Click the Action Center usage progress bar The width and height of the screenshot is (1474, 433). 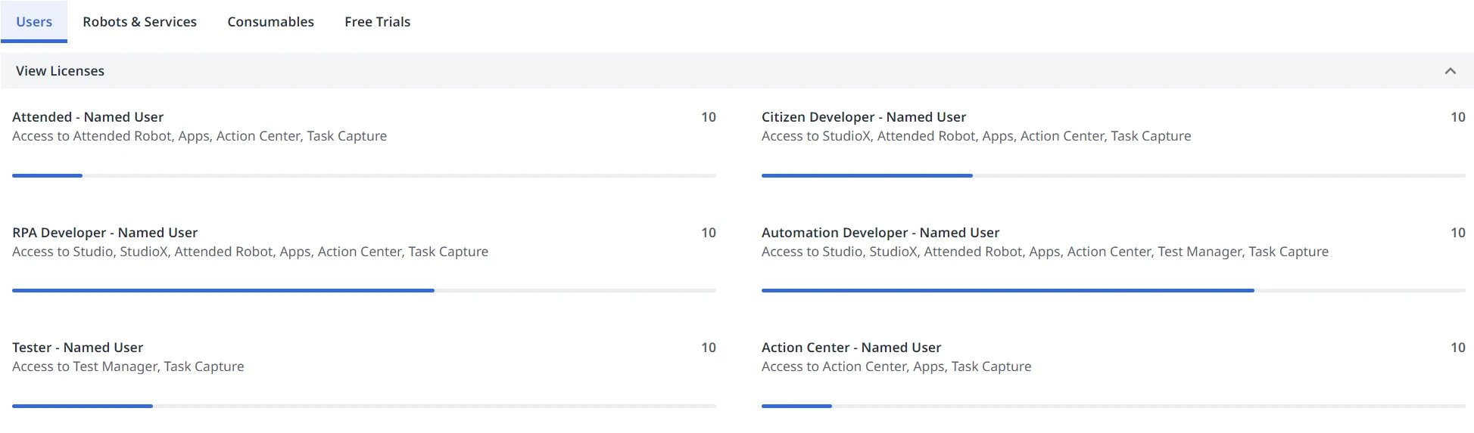pos(1114,406)
